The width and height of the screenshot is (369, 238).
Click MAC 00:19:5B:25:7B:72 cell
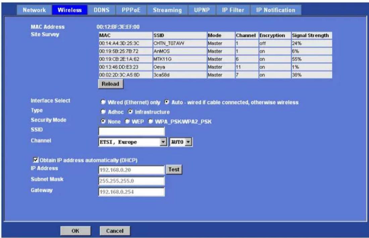click(125, 51)
